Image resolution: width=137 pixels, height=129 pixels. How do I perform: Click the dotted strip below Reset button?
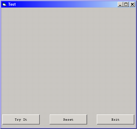click(x=68, y=126)
